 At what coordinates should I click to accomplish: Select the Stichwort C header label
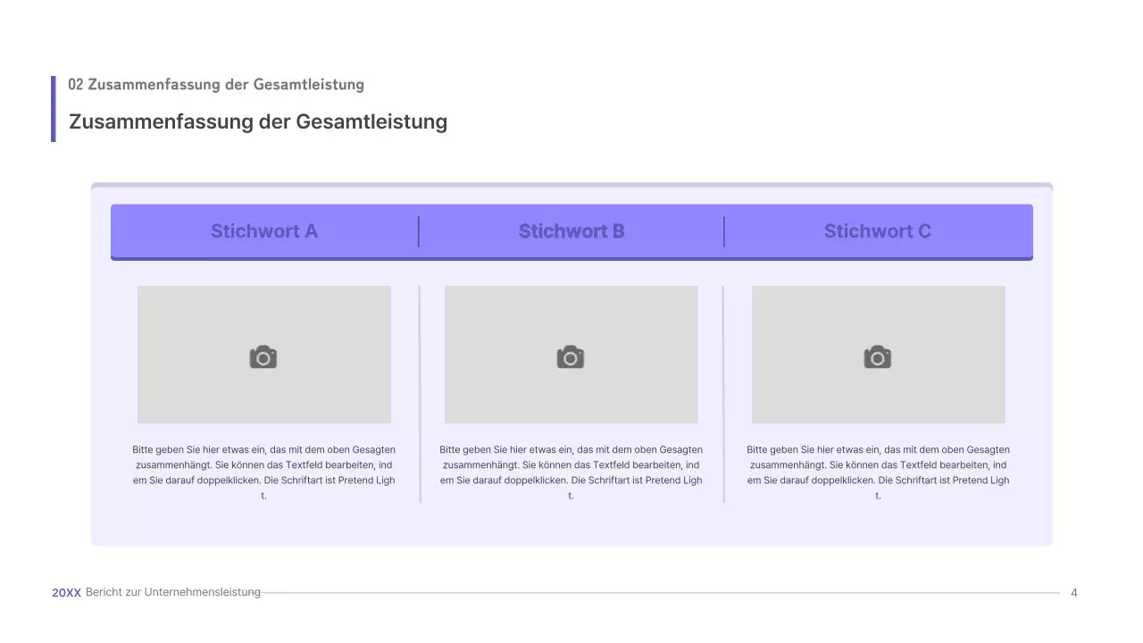878,230
